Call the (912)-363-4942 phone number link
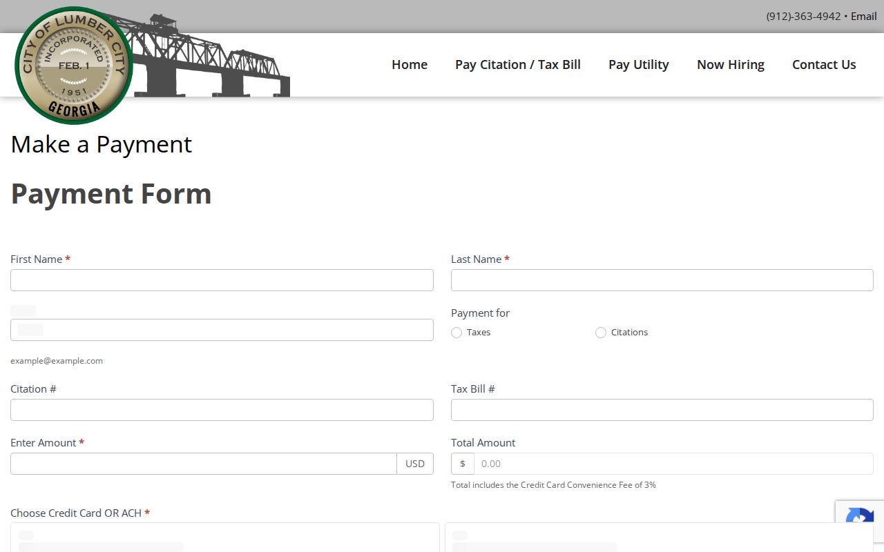The height and width of the screenshot is (552, 884). pyautogui.click(x=804, y=17)
